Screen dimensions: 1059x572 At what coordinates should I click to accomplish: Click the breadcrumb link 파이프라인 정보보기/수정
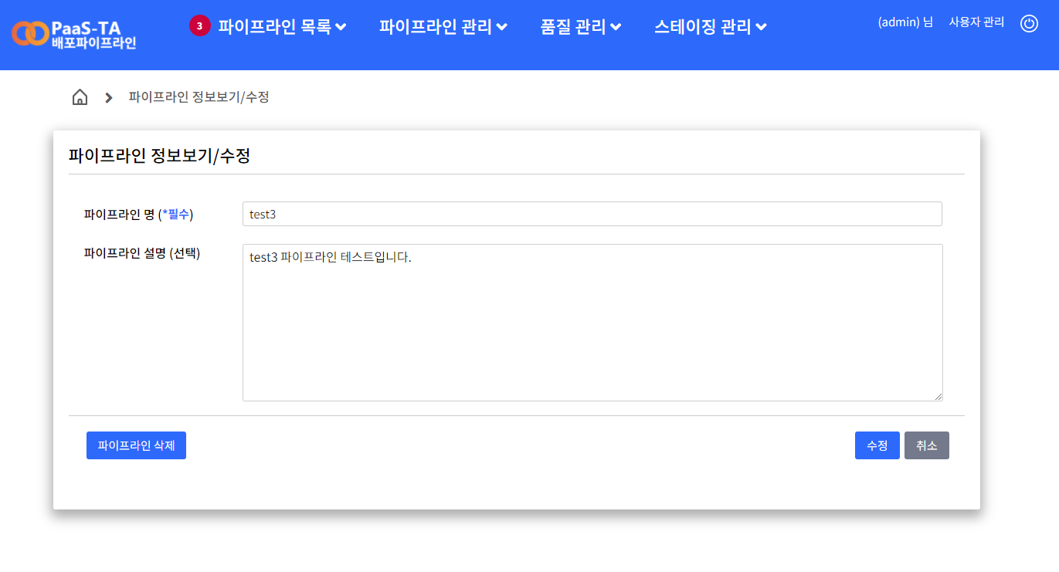click(197, 97)
